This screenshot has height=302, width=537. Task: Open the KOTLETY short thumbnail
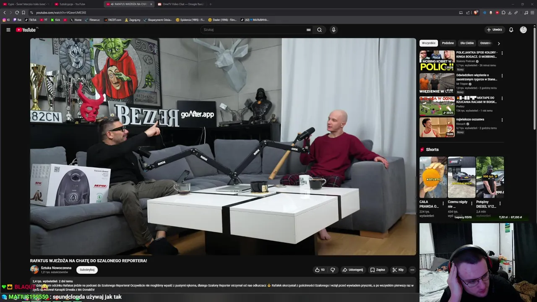pyautogui.click(x=433, y=177)
